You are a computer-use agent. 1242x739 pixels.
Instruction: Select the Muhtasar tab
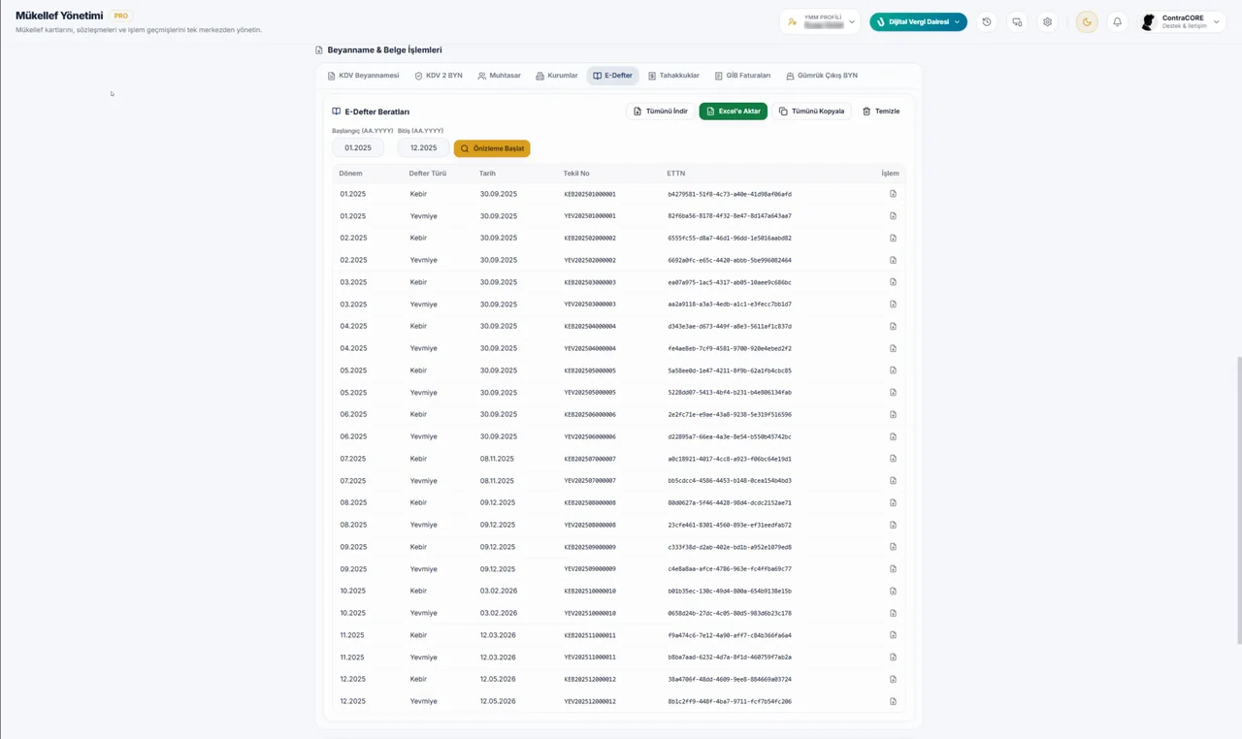click(499, 76)
